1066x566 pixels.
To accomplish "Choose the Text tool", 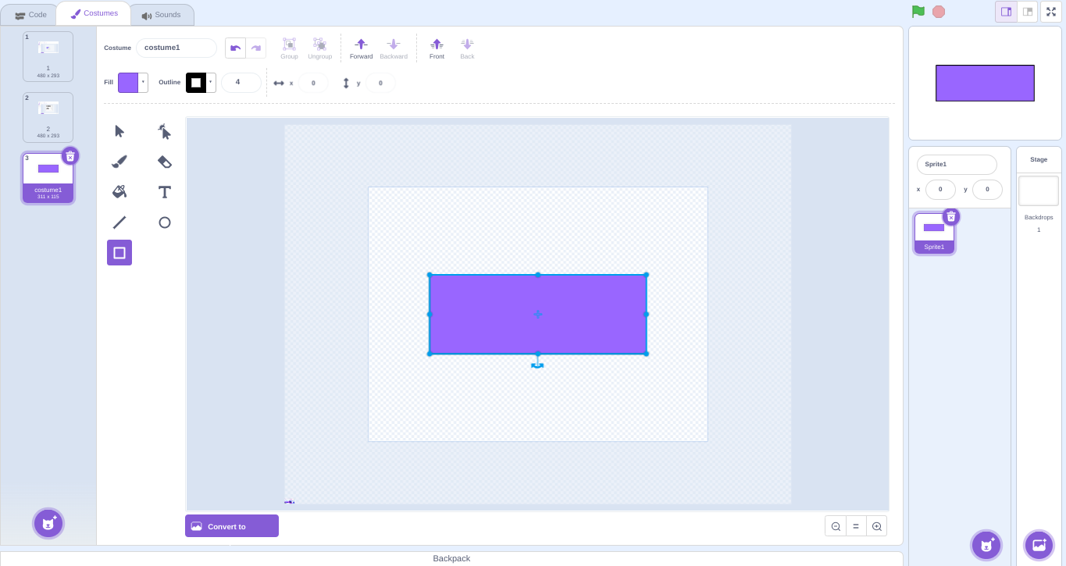I will click(x=164, y=192).
